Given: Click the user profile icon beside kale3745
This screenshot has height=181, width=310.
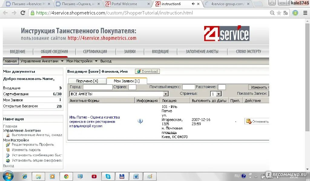Looking at the screenshot, I should pos(272,2).
